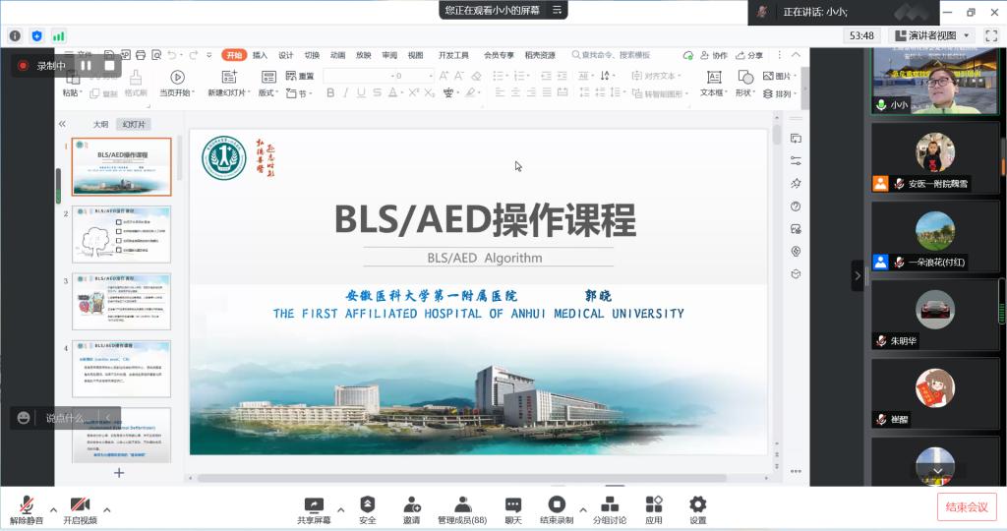Open the 聊天 chat icon
This screenshot has height=531, width=1007.
[x=513, y=508]
